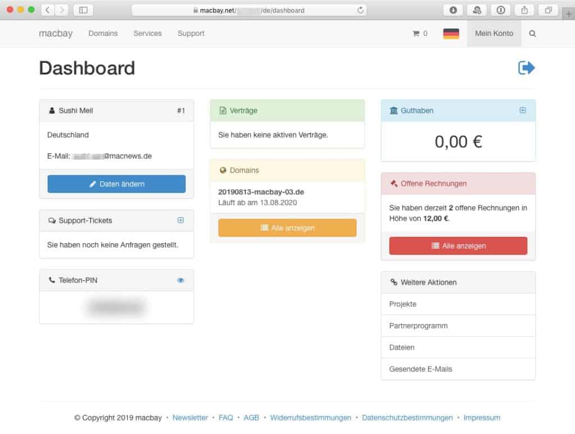View open invoices with red Alle anzeigen
This screenshot has width=575, height=434.
click(458, 245)
